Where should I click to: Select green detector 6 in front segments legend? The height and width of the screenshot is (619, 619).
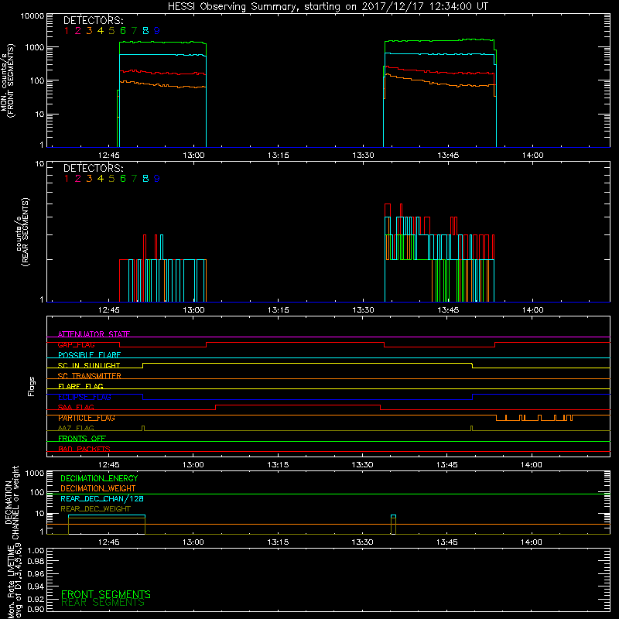coord(123,31)
